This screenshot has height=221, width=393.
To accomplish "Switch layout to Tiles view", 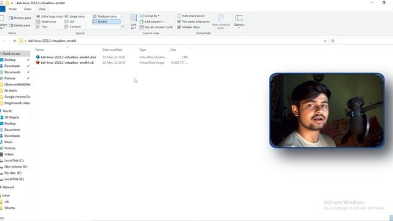I will point(42,26).
